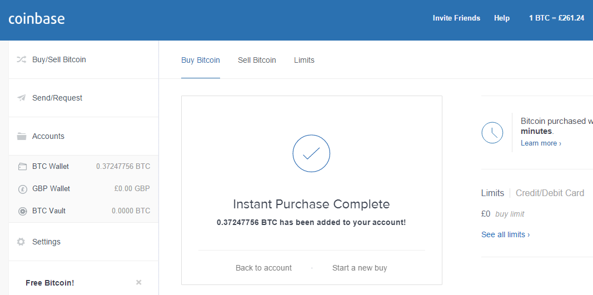
Task: Click the BTC Vault icon
Action: tap(22, 211)
